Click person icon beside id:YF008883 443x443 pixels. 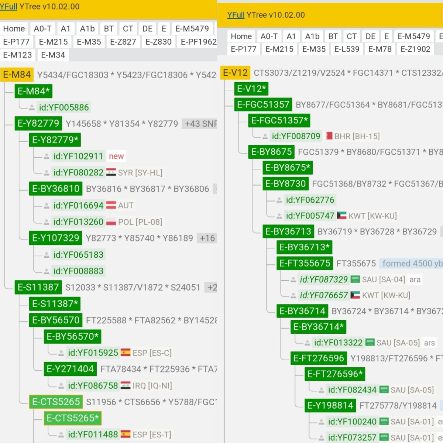(x=47, y=271)
